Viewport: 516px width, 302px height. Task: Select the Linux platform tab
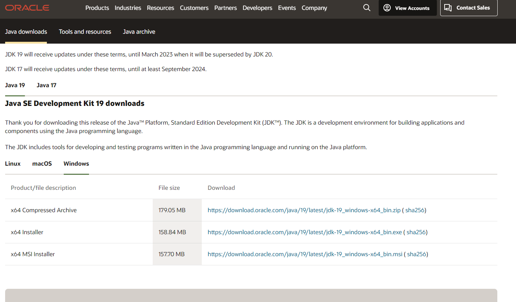(x=13, y=164)
